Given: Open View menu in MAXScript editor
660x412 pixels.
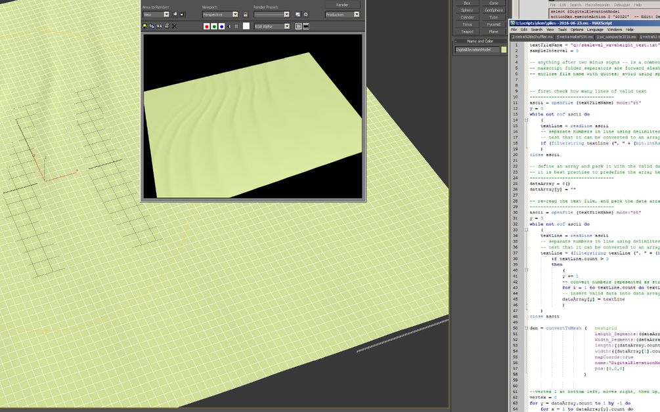Looking at the screenshot, I should [x=550, y=30].
